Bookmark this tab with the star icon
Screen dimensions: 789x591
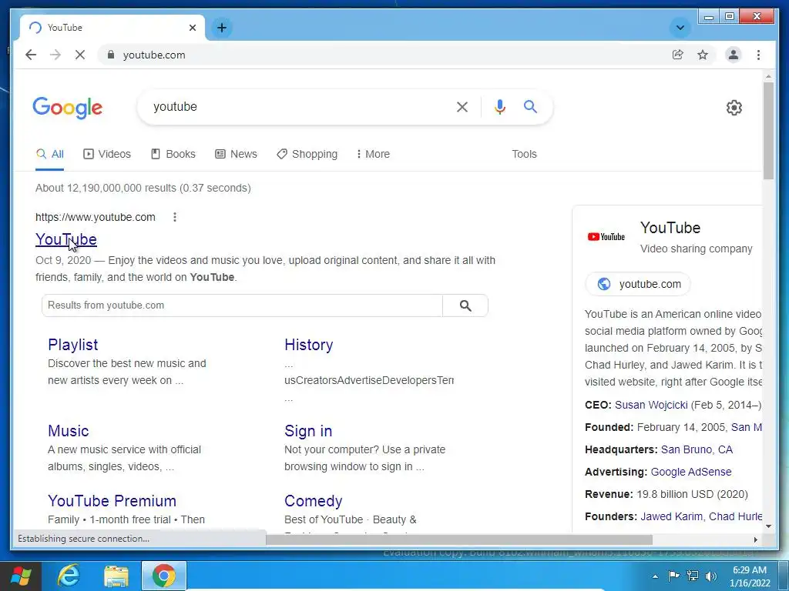[x=703, y=55]
